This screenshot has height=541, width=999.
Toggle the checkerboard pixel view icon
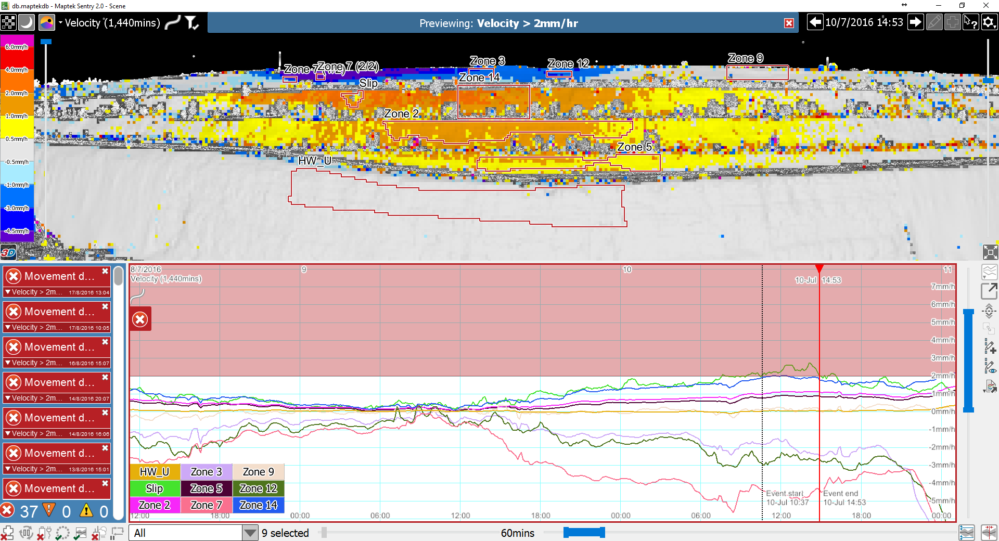click(9, 23)
